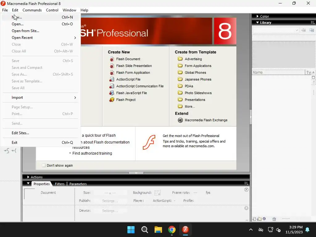Open the Import submenu
316x237 pixels.
coord(40,98)
